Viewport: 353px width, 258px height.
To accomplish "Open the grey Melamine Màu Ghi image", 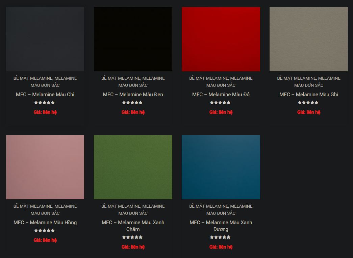I will (x=308, y=39).
